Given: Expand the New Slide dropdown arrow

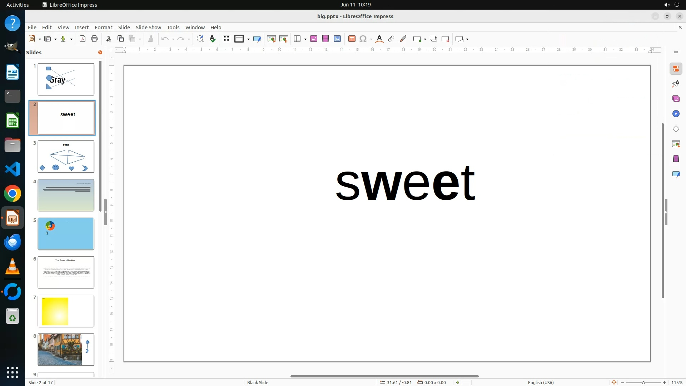Looking at the screenshot, I should (x=425, y=39).
